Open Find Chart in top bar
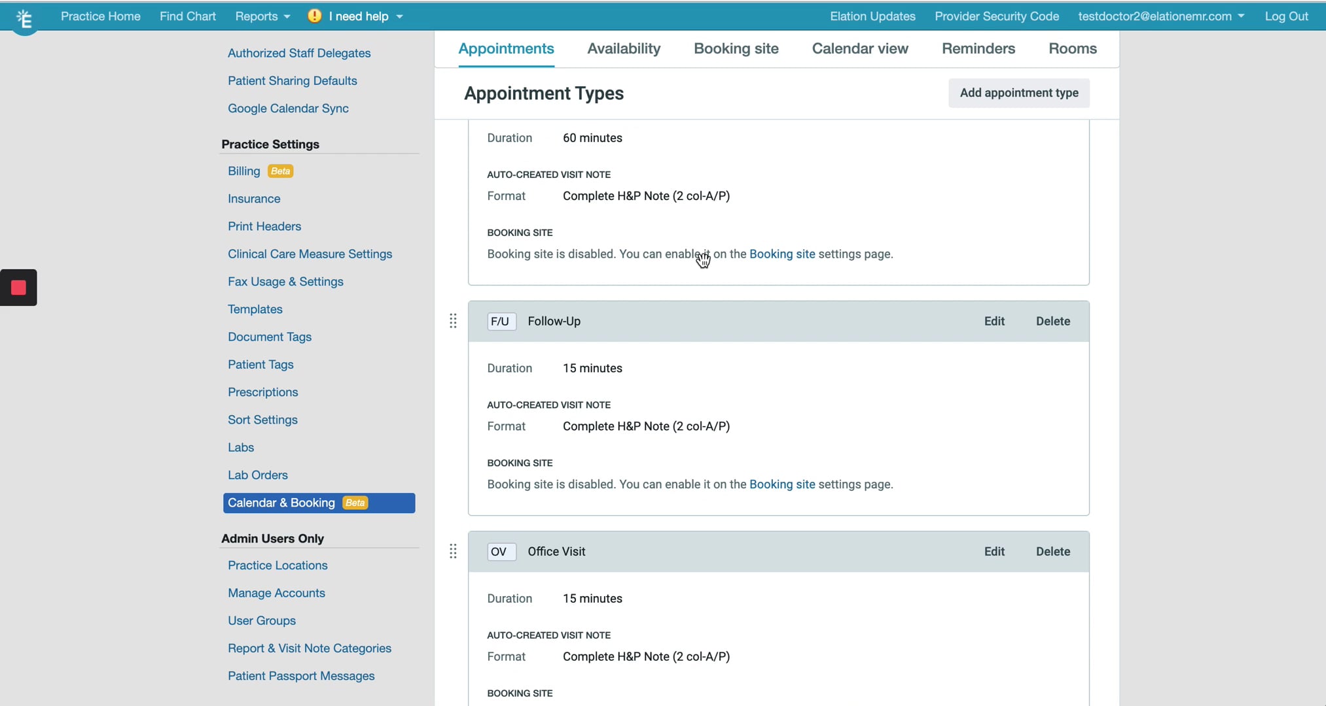The image size is (1326, 706). (x=188, y=16)
